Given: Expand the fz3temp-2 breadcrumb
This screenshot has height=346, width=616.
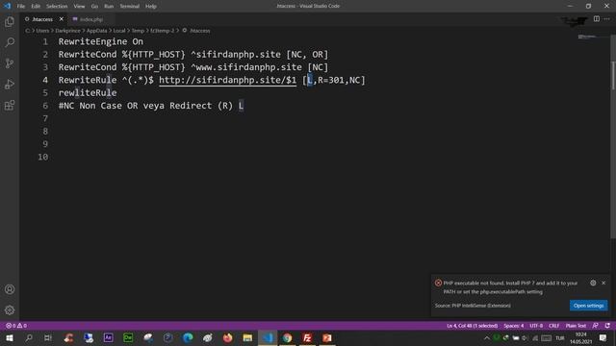Looking at the screenshot, I should coord(162,31).
